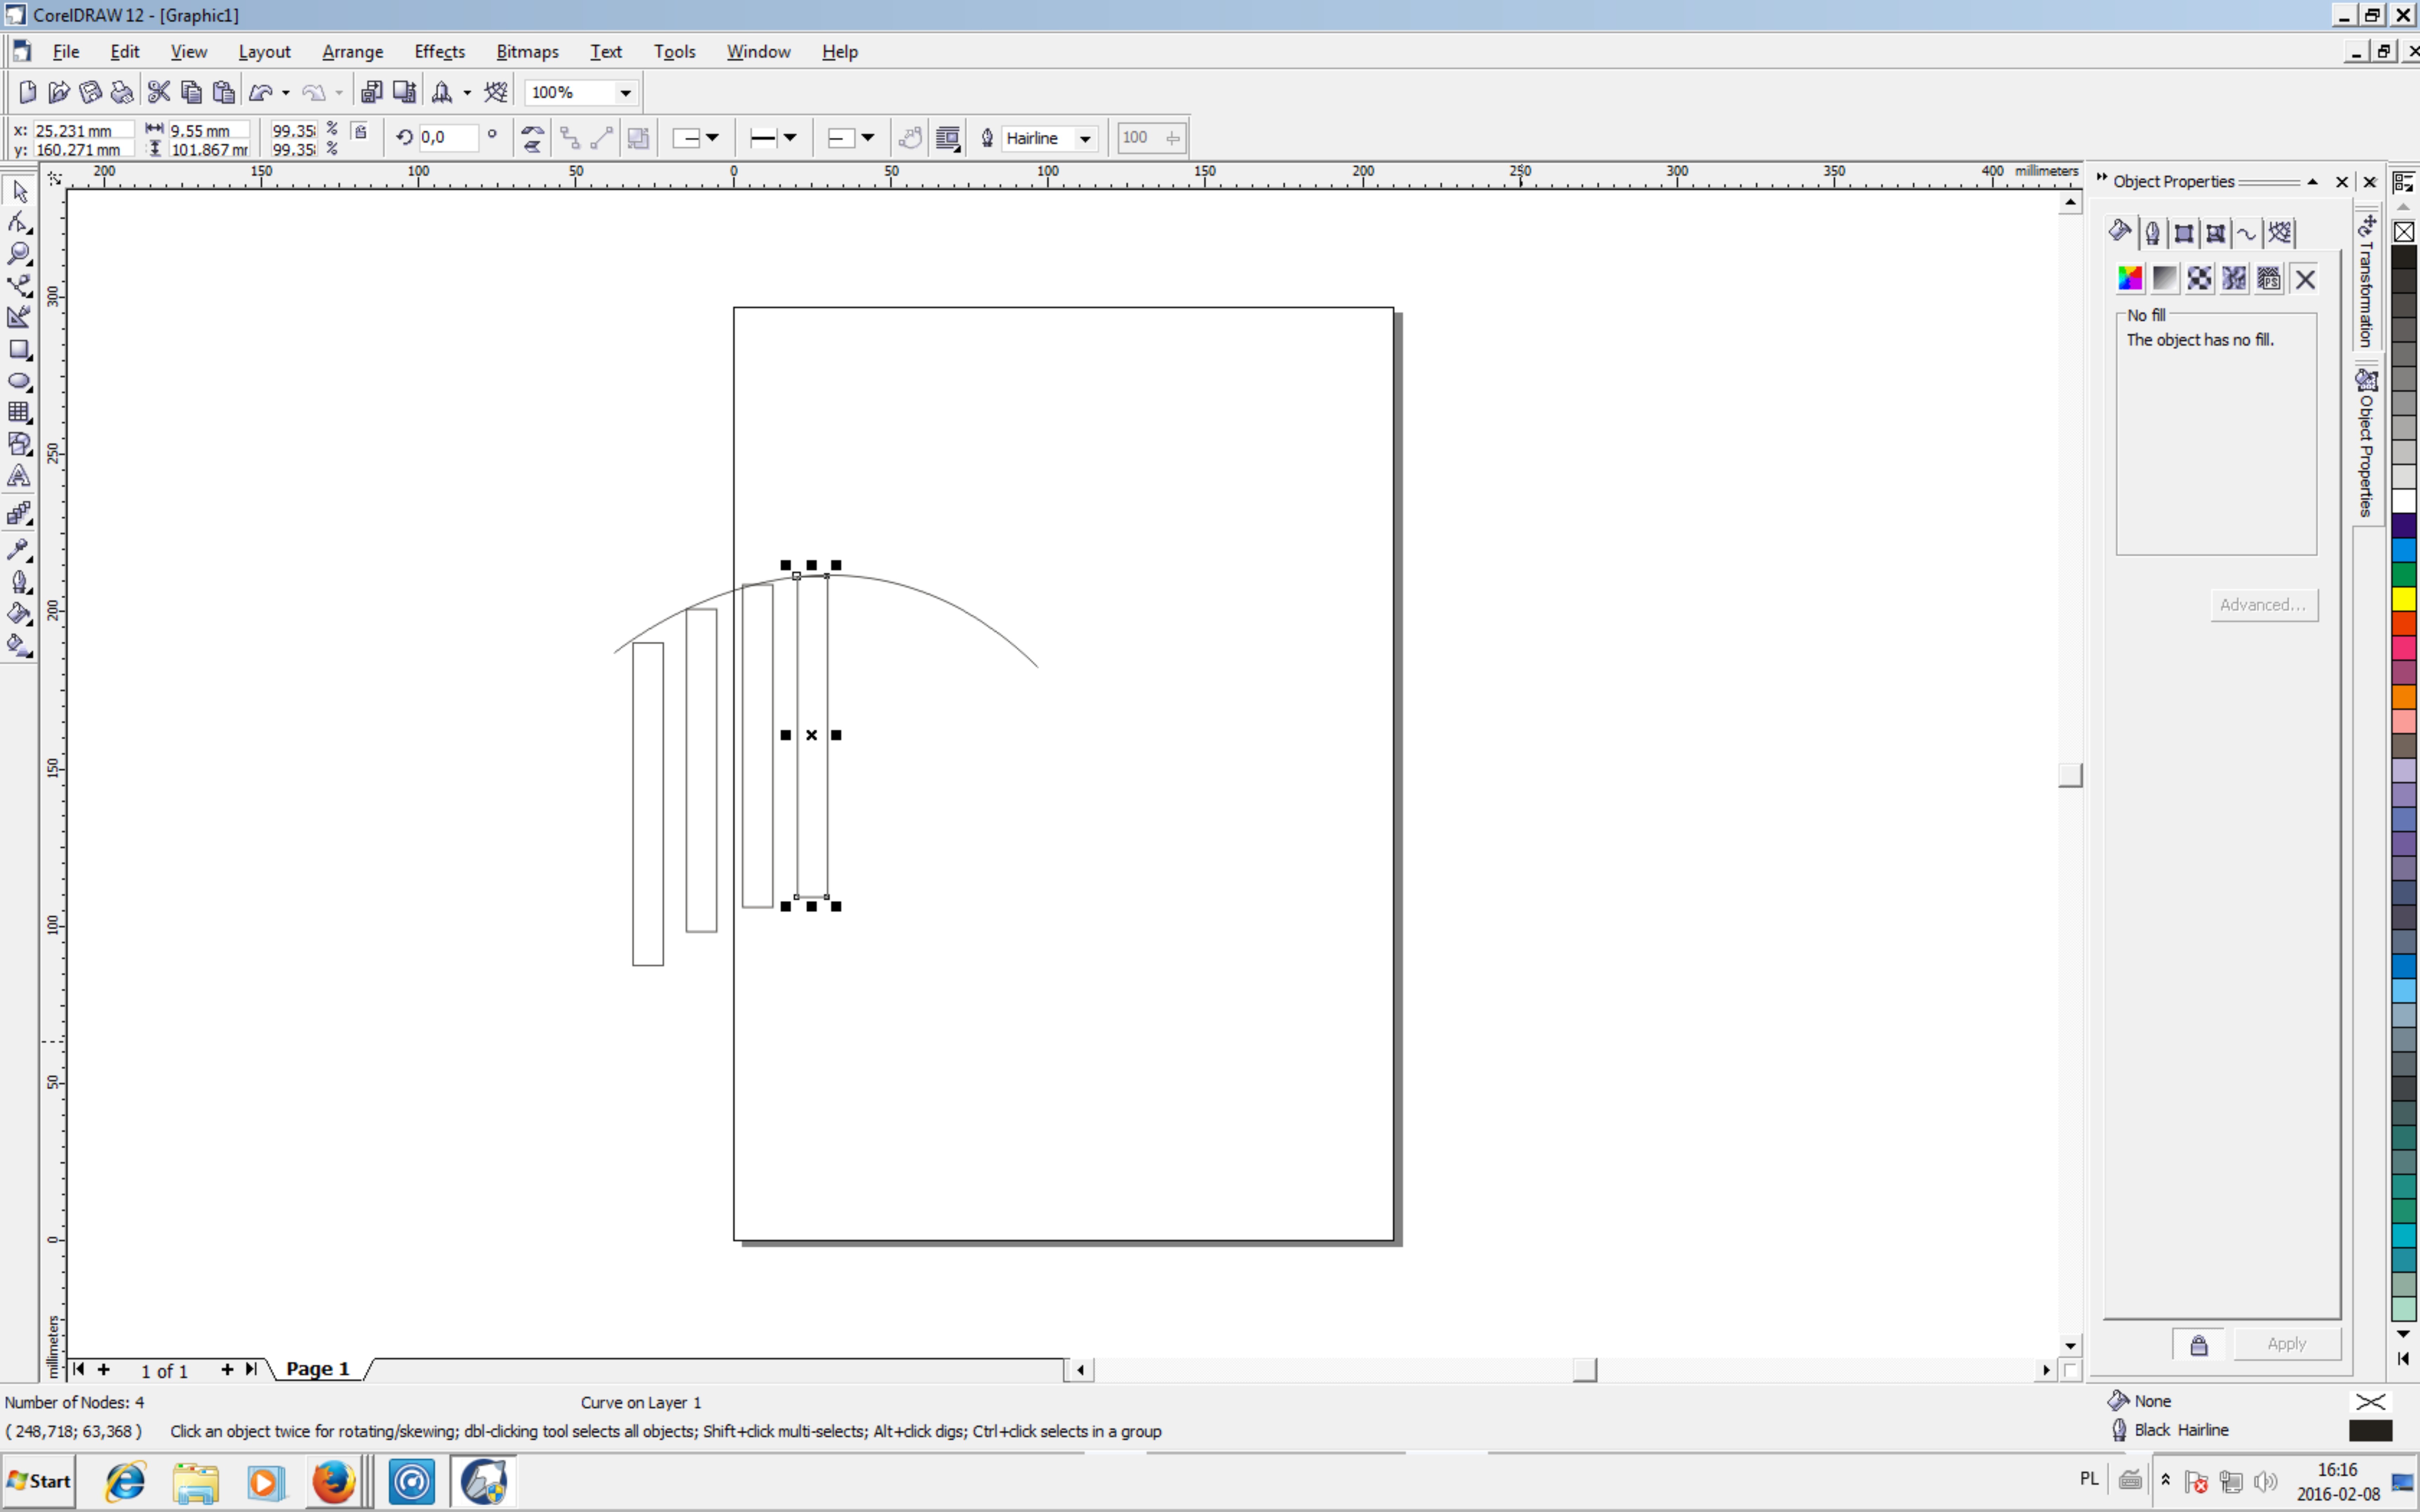Switch to the Outline pen tab

[2152, 233]
